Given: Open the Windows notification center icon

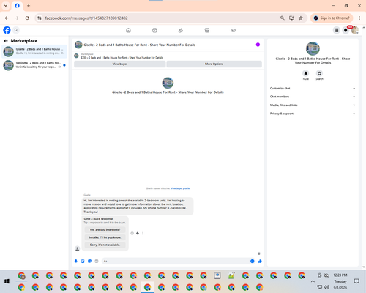Looking at the screenshot, I should tap(356, 281).
